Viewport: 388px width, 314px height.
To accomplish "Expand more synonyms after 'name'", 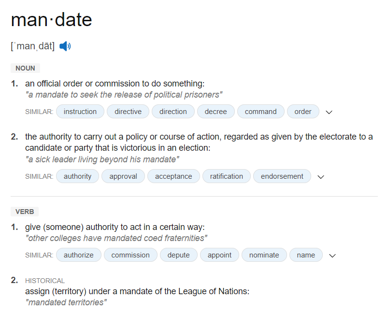I will [332, 256].
